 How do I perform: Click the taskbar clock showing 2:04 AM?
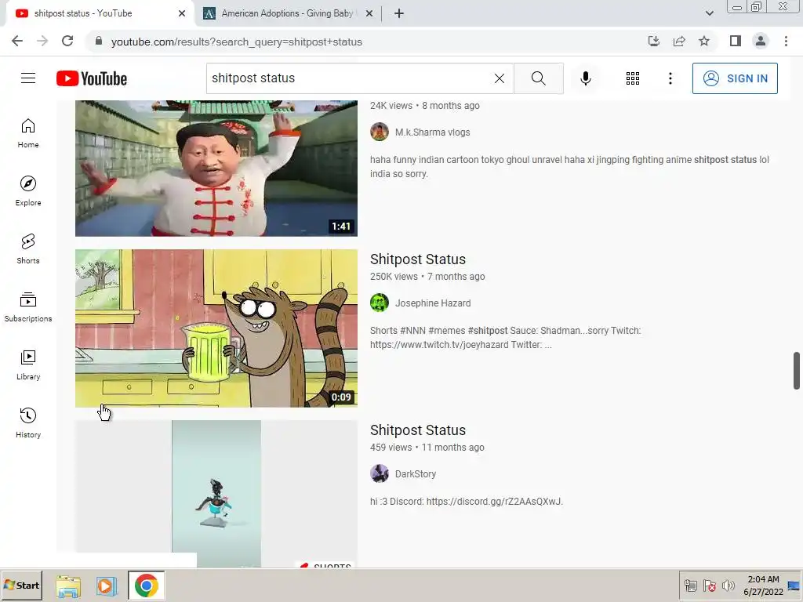763,585
